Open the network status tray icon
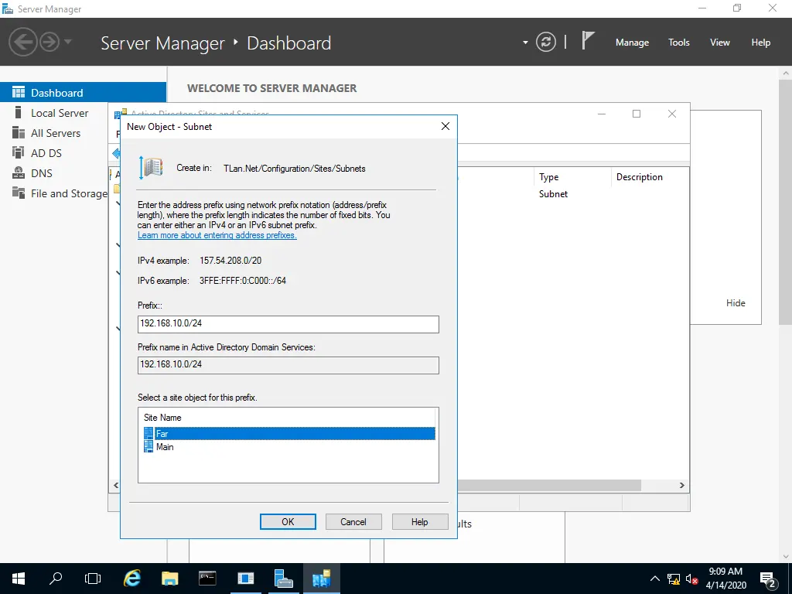Screen dimensions: 792x594 click(x=674, y=579)
